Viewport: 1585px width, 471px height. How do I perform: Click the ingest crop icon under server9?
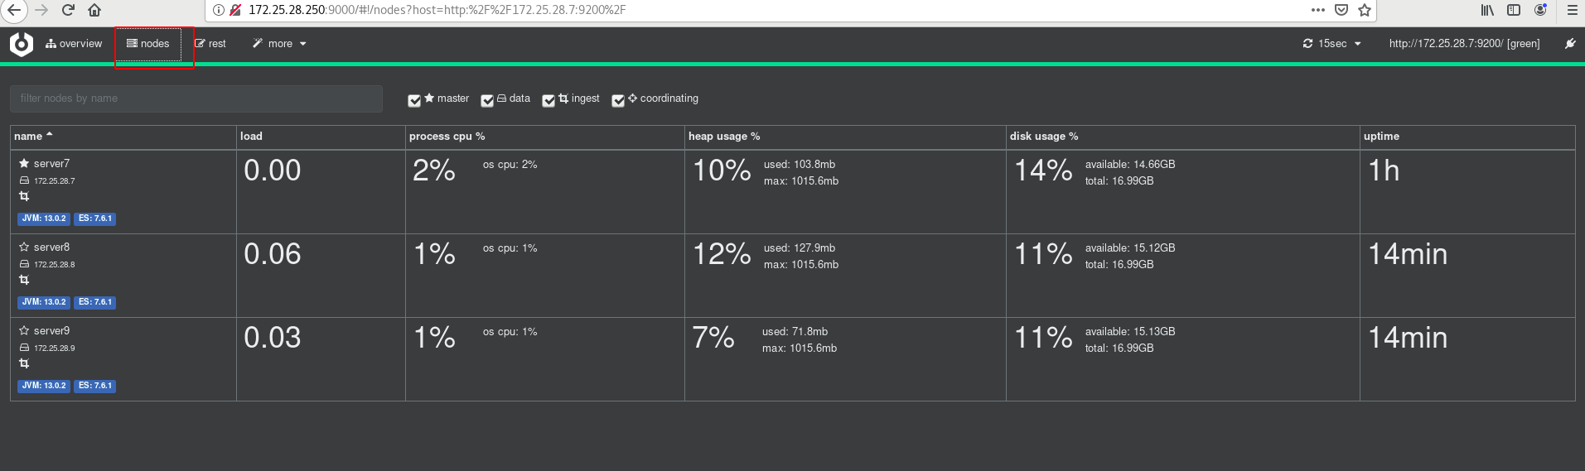point(24,363)
